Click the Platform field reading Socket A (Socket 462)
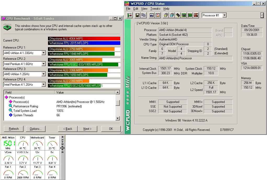Screen dimensions: 267x180 point(185,35)
